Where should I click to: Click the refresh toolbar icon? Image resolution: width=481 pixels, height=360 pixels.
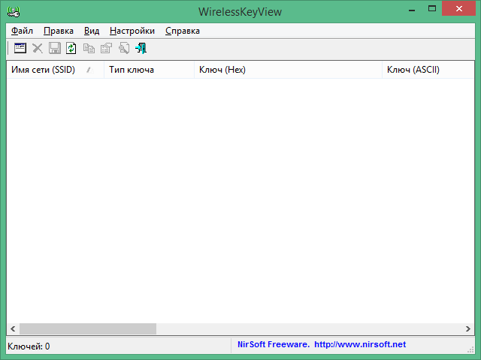71,48
